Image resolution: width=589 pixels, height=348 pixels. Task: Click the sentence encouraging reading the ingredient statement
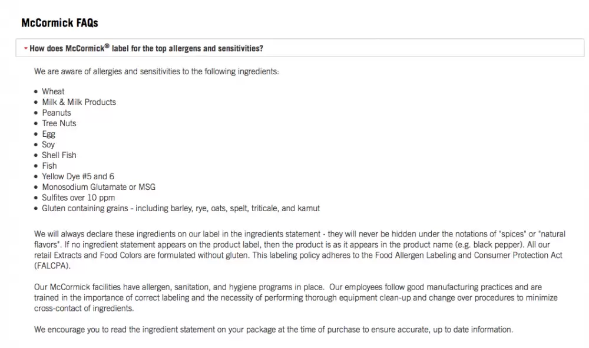273,330
